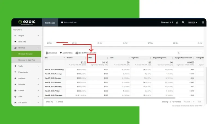This screenshot has height=124, width=218.
Task: Expand the Insights menu chevron
Action: point(38,36)
